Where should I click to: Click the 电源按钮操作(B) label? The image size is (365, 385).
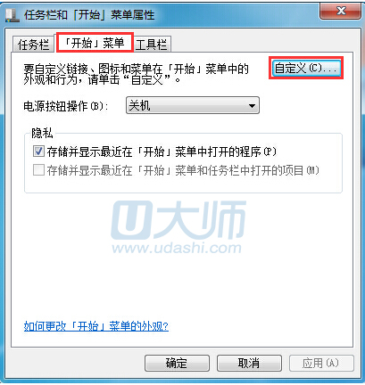(66, 106)
